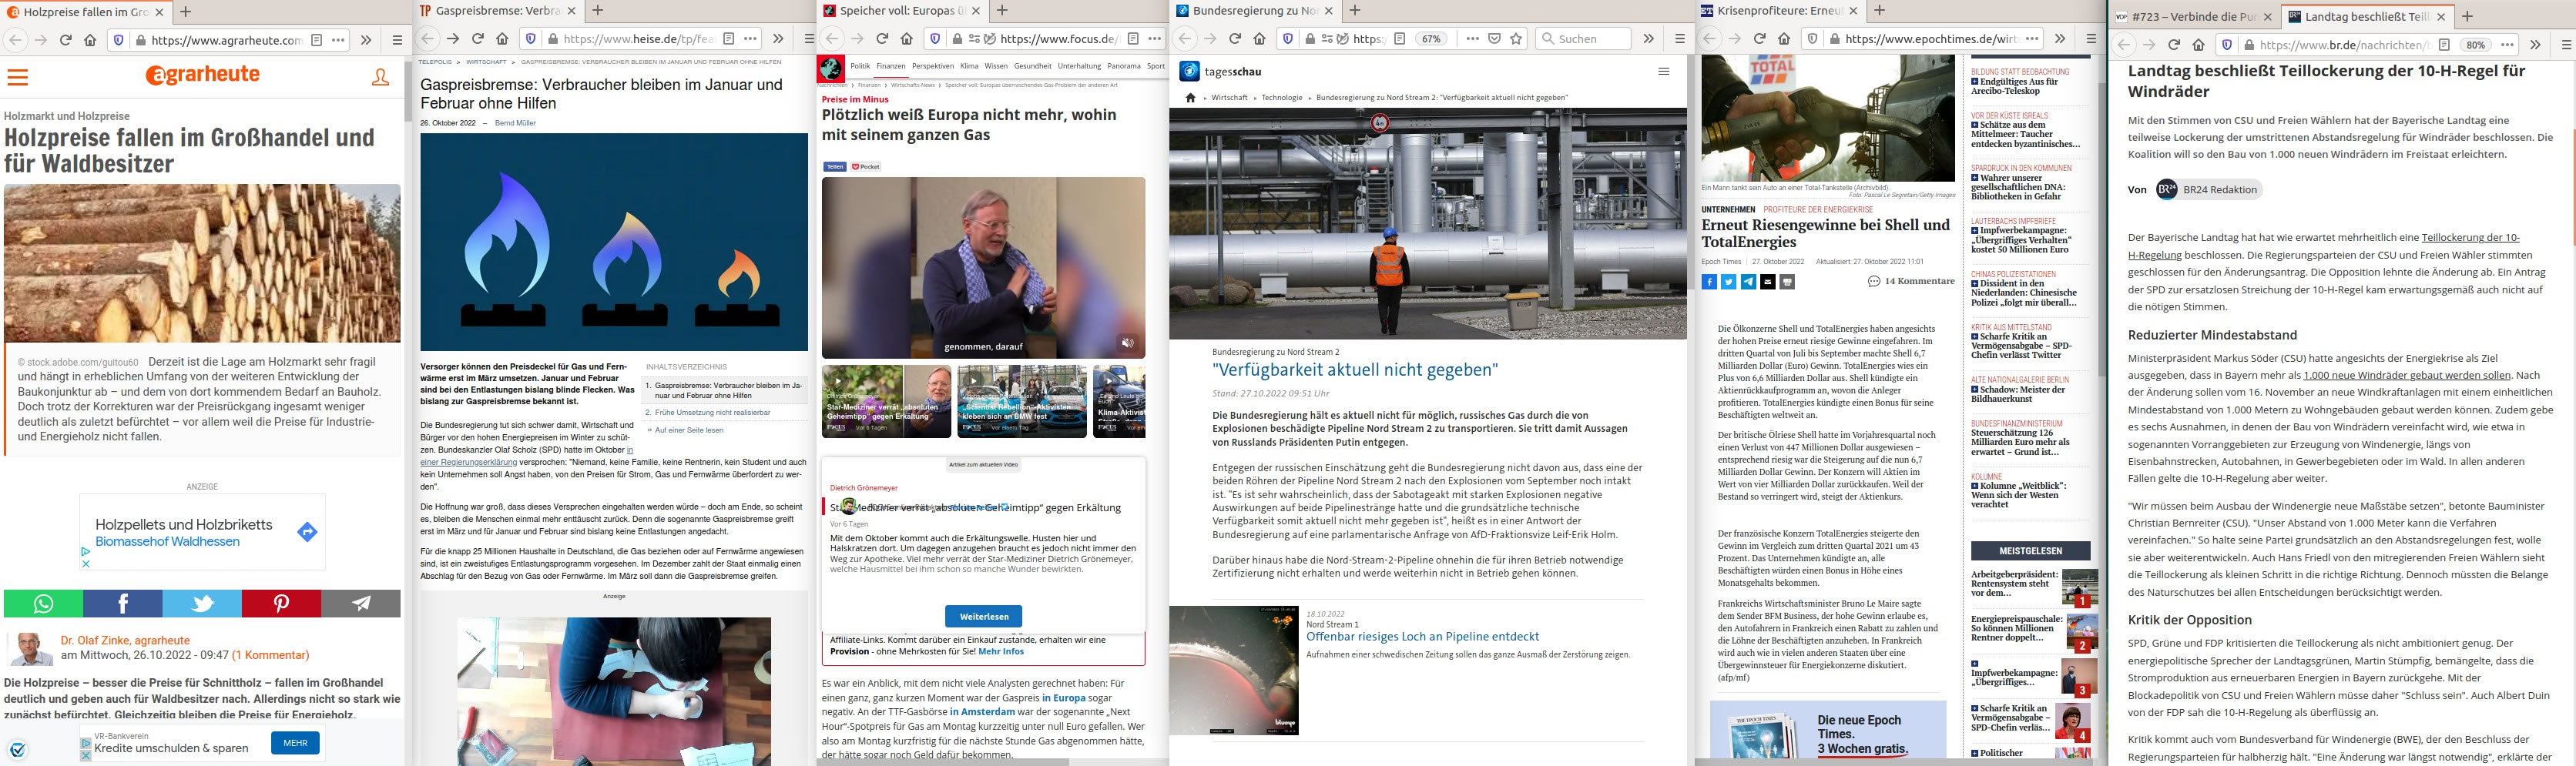Share article via WhatsApp button
The width and height of the screenshot is (2576, 766).
[43, 603]
